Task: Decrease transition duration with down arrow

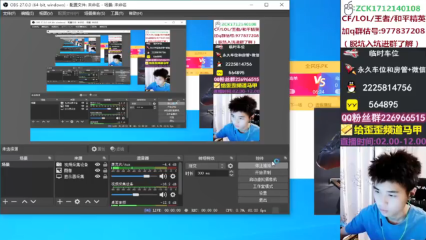Action: (231, 175)
